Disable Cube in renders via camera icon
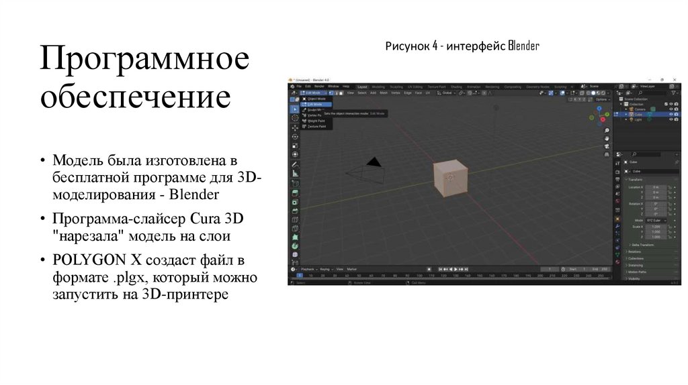 (676, 114)
